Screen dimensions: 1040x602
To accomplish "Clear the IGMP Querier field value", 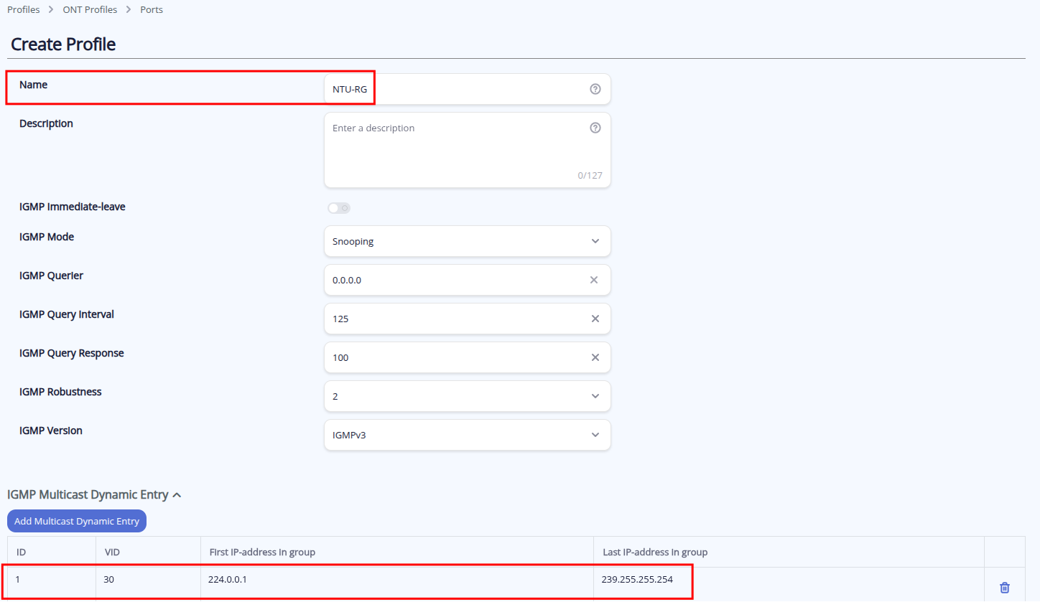I will pos(594,280).
